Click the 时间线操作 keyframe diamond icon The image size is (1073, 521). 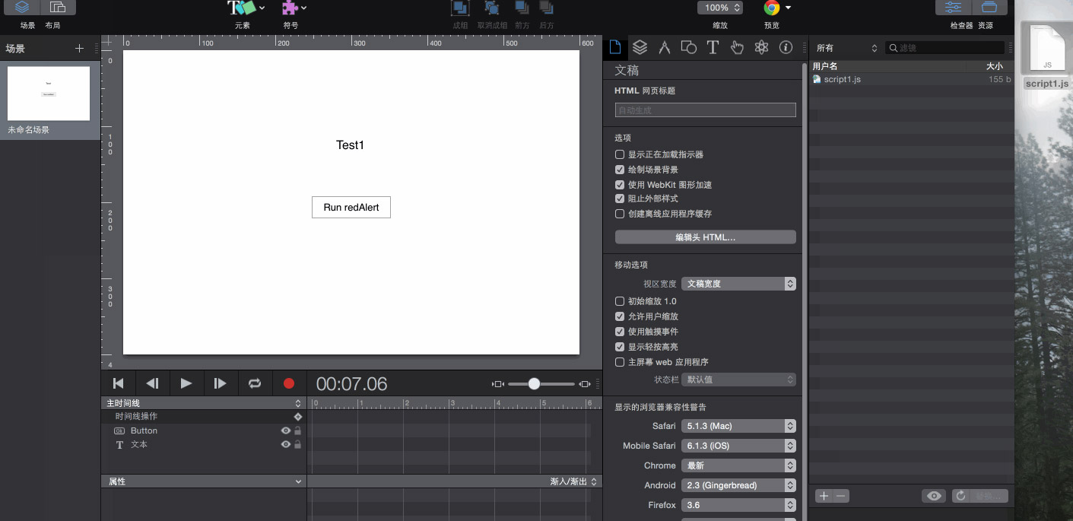click(x=297, y=417)
